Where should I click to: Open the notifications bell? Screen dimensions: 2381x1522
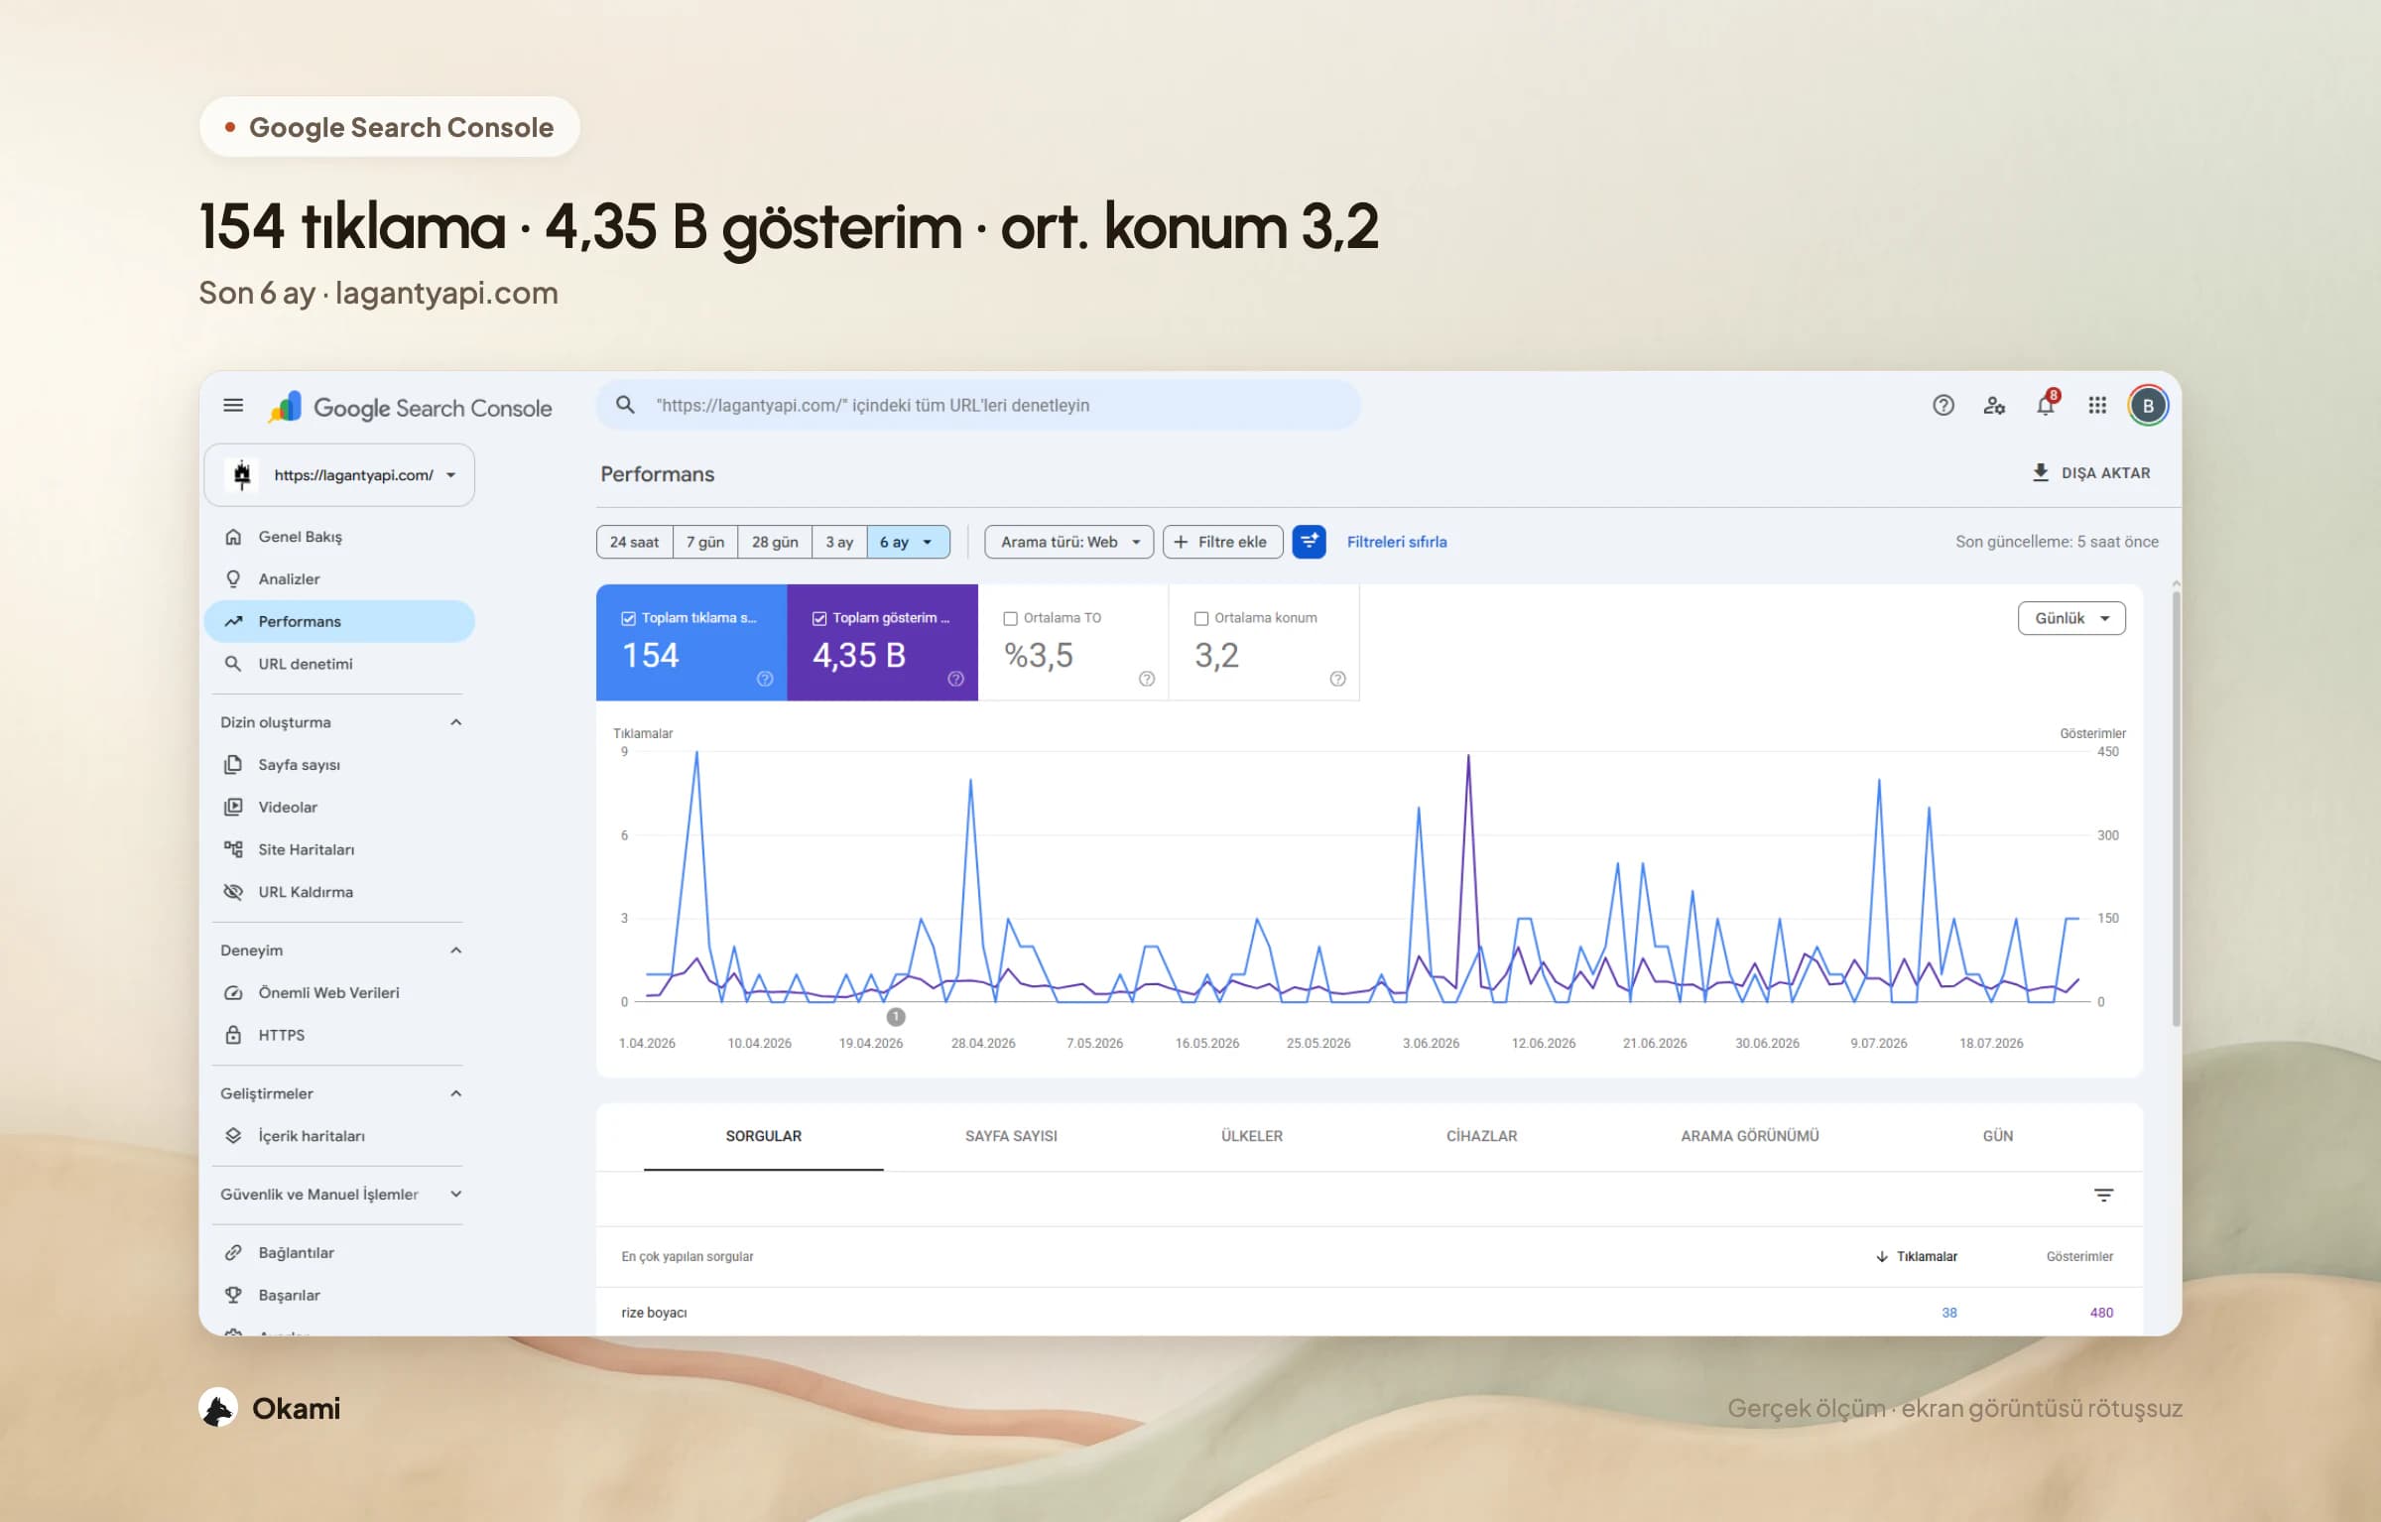point(2046,405)
